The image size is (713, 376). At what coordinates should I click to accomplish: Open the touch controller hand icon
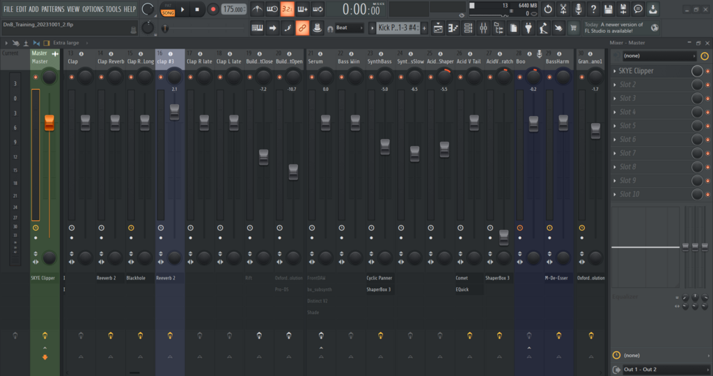coord(558,28)
